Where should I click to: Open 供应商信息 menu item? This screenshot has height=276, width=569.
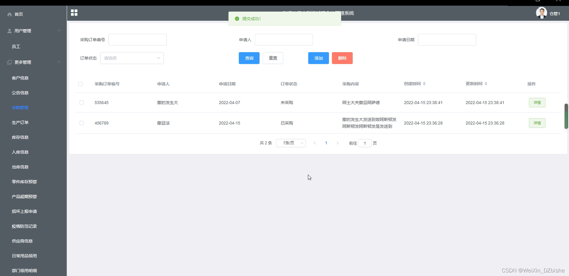pyautogui.click(x=22, y=241)
